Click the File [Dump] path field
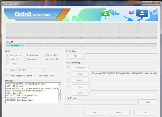The image size is (162, 117). pyautogui.click(x=102, y=102)
